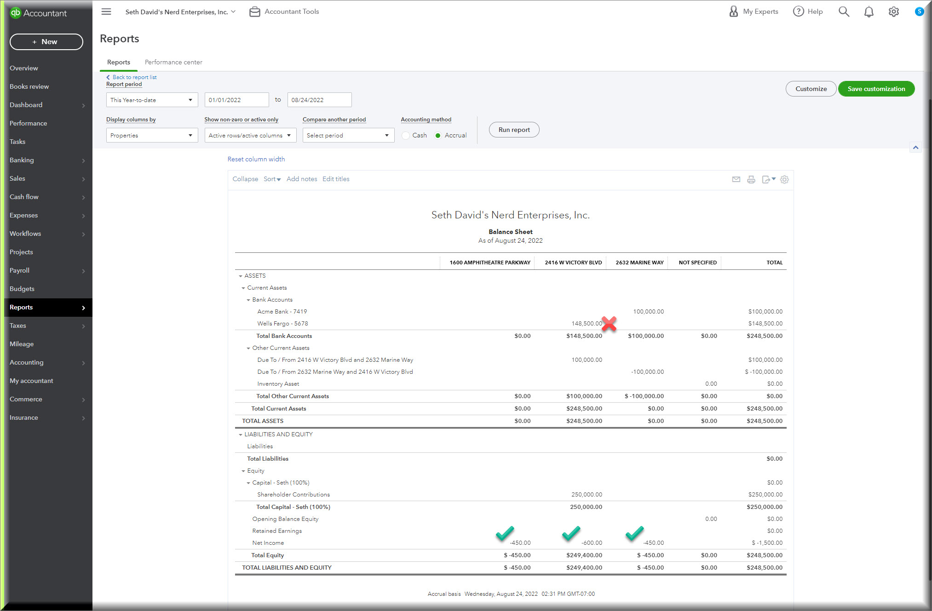Screen dimensions: 932x611
Task: Click the QuickBooks Accountant logo
Action: tap(39, 13)
